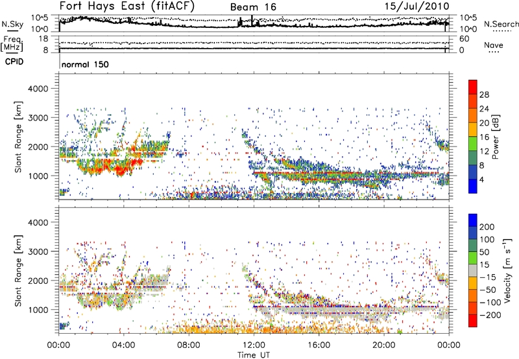This screenshot has width=519, height=359.
Task: Click the 'Beam 16' label
Action: (x=253, y=7)
